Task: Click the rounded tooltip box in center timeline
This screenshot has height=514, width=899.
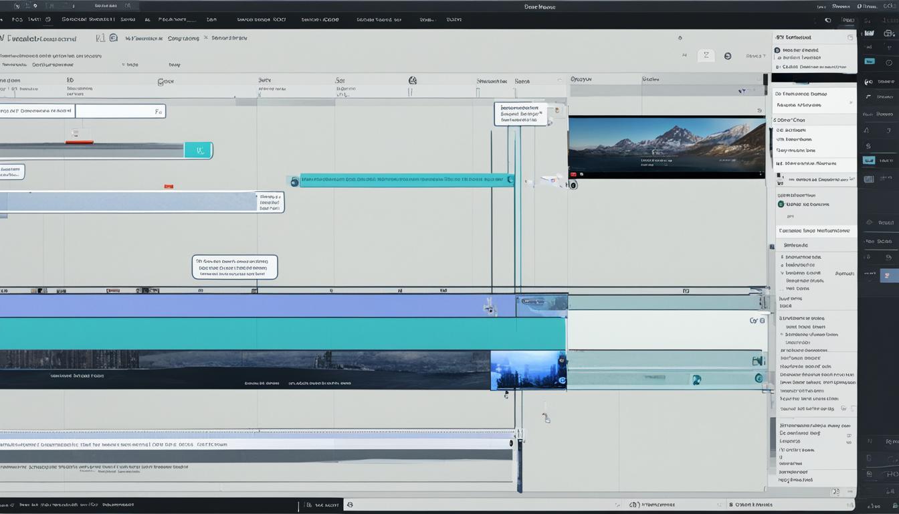Action: (x=235, y=267)
